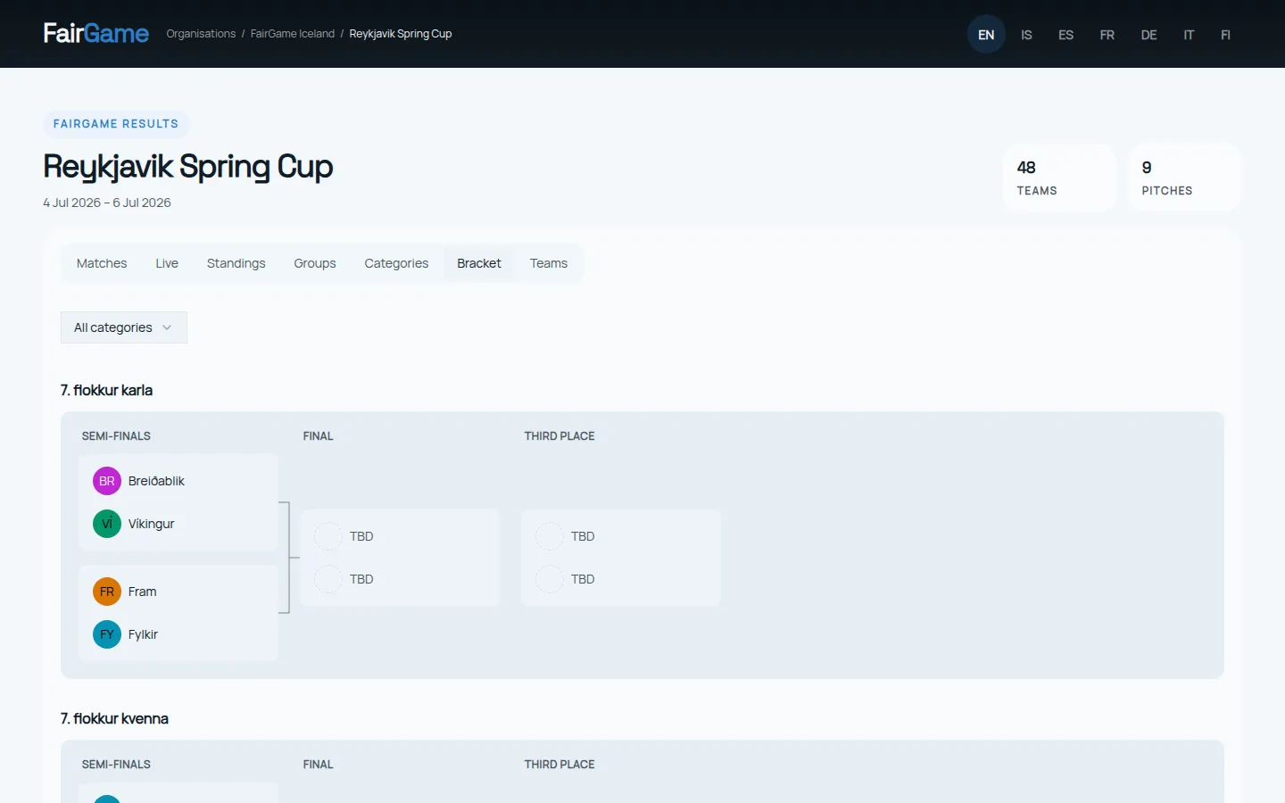Image resolution: width=1285 pixels, height=803 pixels.
Task: Click the All categories chevron arrow
Action: (x=167, y=327)
